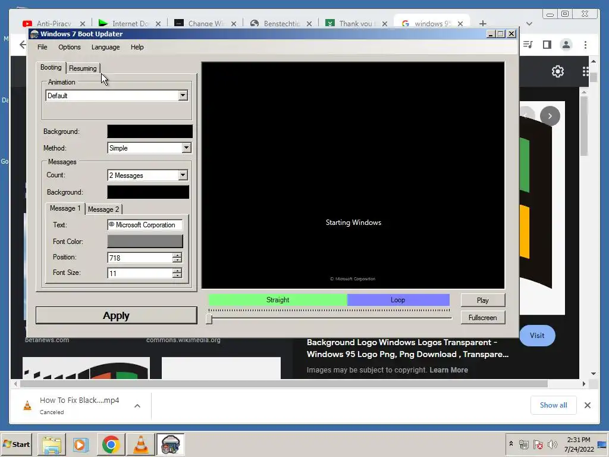
Task: Click the Starting Windows preview text
Action: click(353, 223)
